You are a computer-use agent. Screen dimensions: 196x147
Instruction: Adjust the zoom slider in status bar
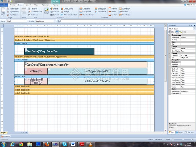[183, 140]
